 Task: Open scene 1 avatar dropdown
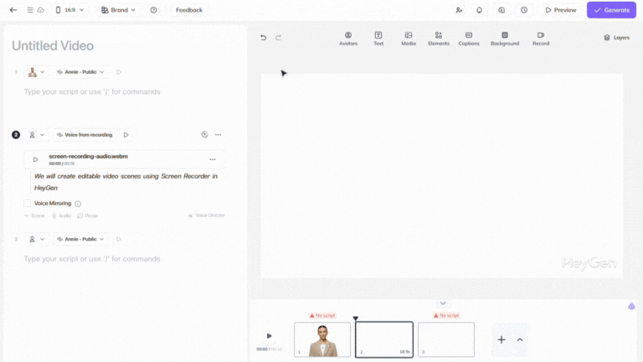tap(36, 72)
